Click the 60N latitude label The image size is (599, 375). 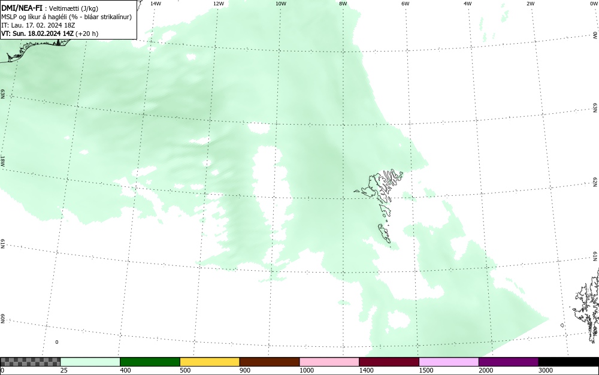(2, 319)
